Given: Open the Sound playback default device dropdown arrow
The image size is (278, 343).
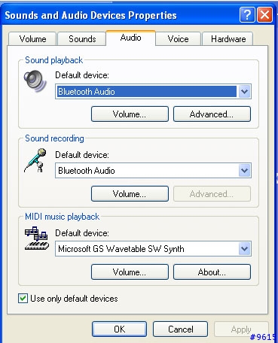Looking at the screenshot, I should (x=245, y=92).
